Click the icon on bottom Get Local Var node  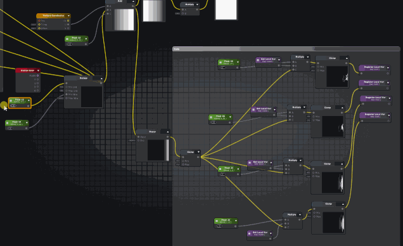pos(249,233)
